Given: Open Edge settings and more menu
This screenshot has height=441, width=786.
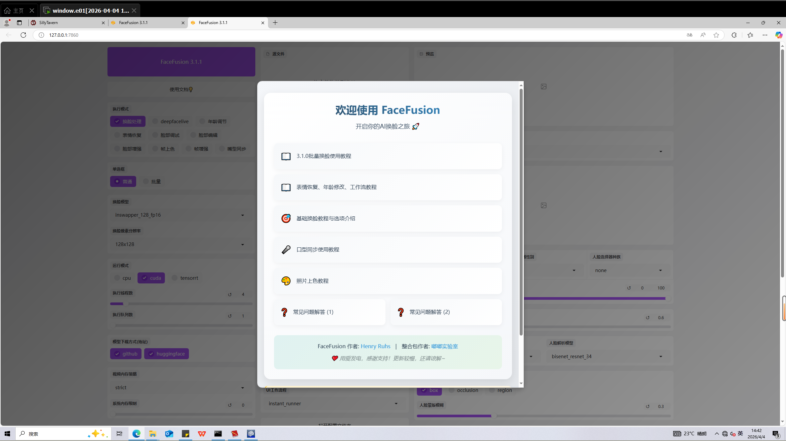Looking at the screenshot, I should 765,35.
